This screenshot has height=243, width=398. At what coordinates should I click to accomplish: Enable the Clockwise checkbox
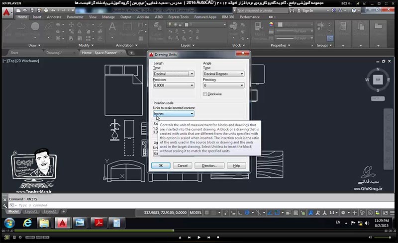(204, 94)
